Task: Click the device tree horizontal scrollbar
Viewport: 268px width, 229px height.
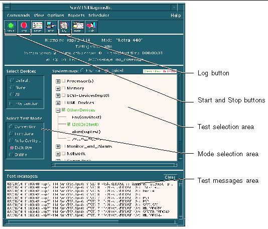Action: pos(114,165)
